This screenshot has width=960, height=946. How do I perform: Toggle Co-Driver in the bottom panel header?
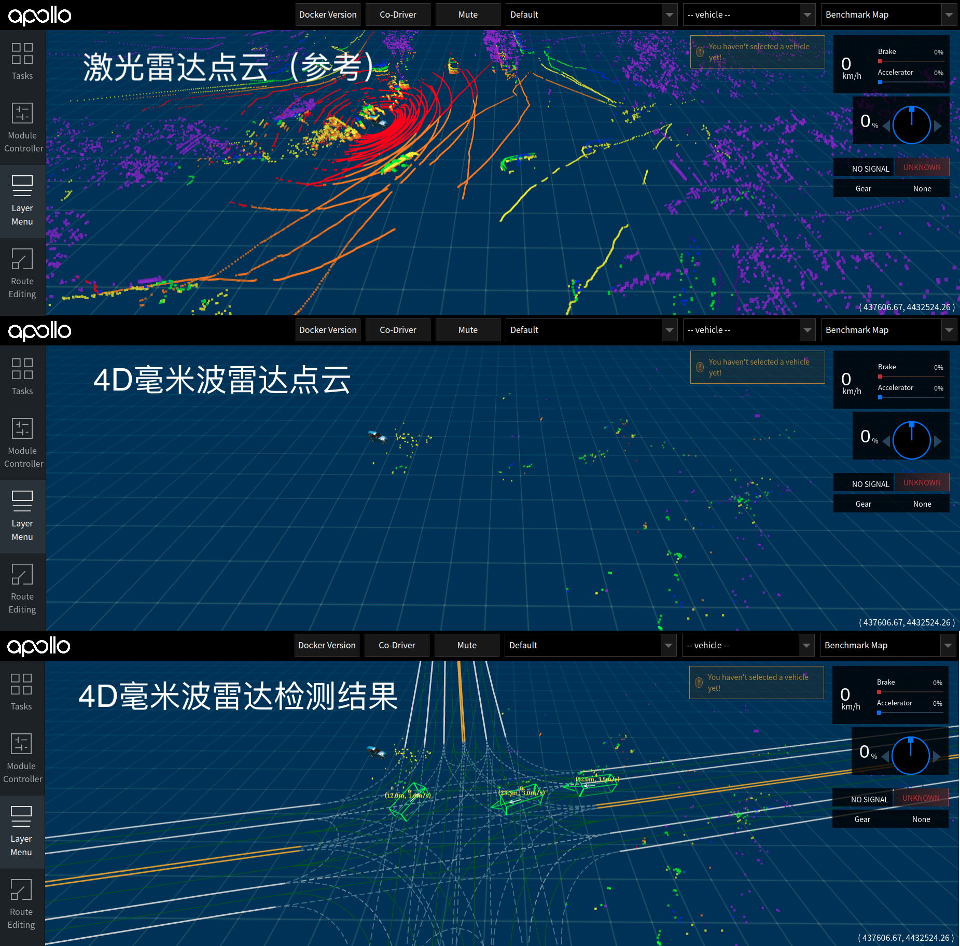[397, 645]
